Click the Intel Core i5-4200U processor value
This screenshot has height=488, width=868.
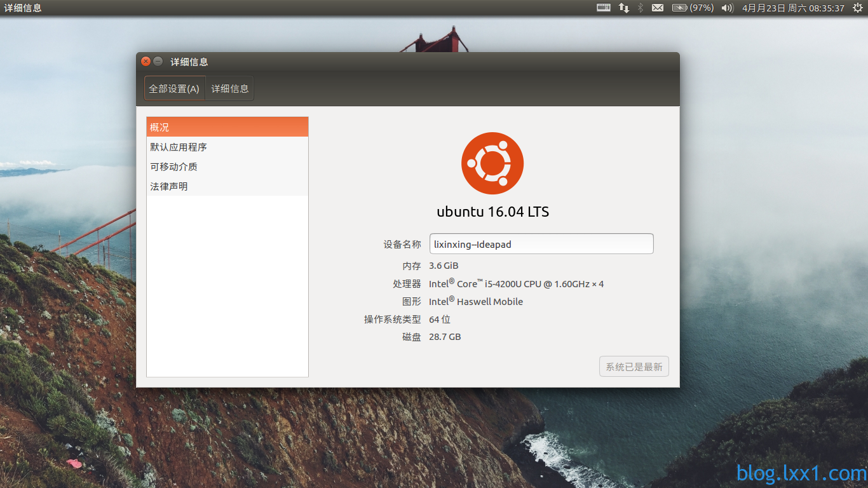517,283
